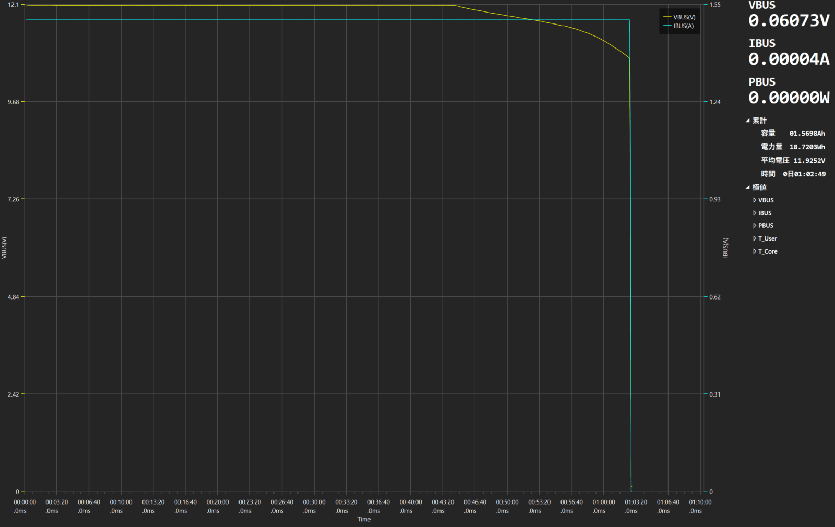Select the large 0.06073V voltage reading
Image resolution: width=835 pixels, height=527 pixels.
(789, 21)
